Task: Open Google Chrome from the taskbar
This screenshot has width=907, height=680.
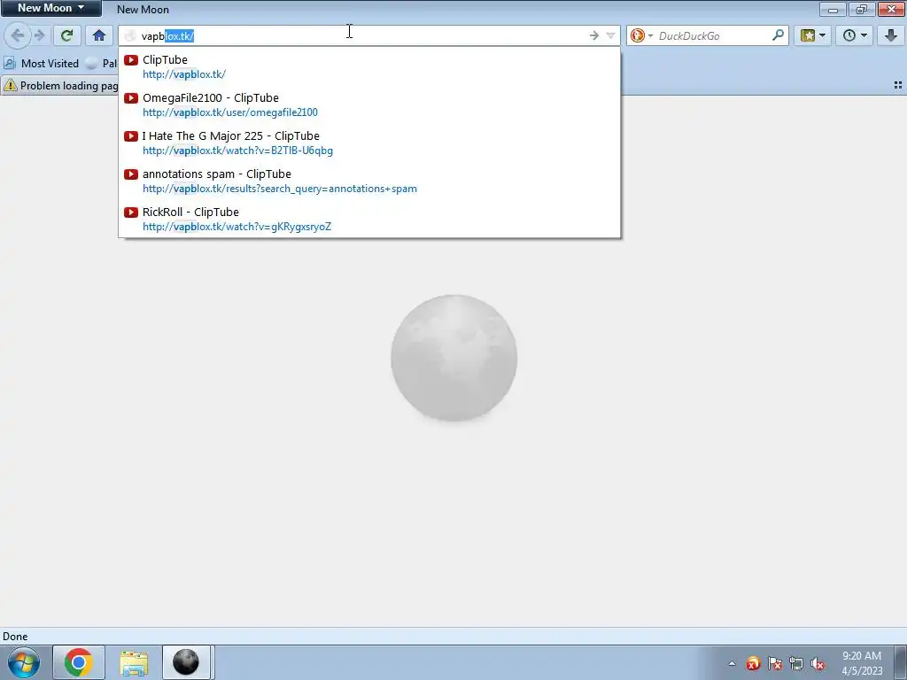Action: [x=79, y=662]
